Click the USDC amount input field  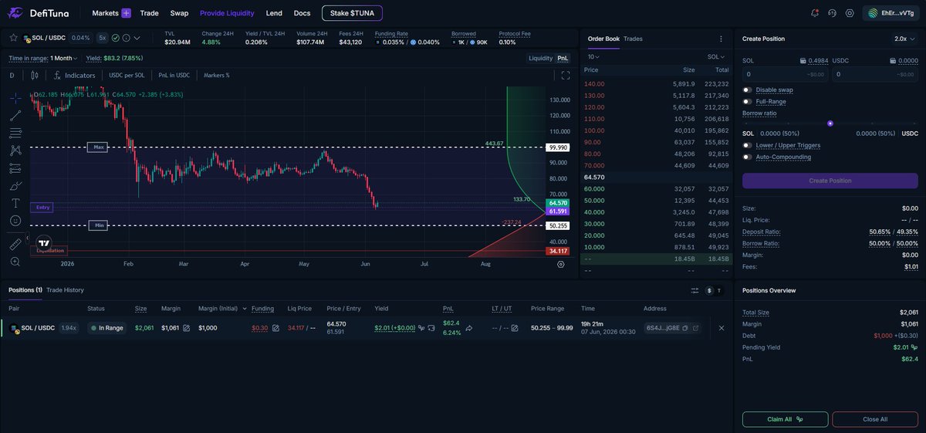(x=876, y=75)
